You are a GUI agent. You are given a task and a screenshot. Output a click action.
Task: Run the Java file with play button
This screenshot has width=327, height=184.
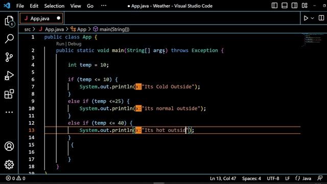306,18
